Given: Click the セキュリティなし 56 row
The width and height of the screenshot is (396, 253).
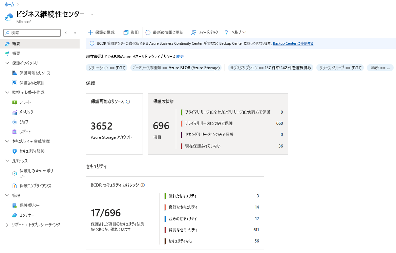Looking at the screenshot, I should click(212, 241).
